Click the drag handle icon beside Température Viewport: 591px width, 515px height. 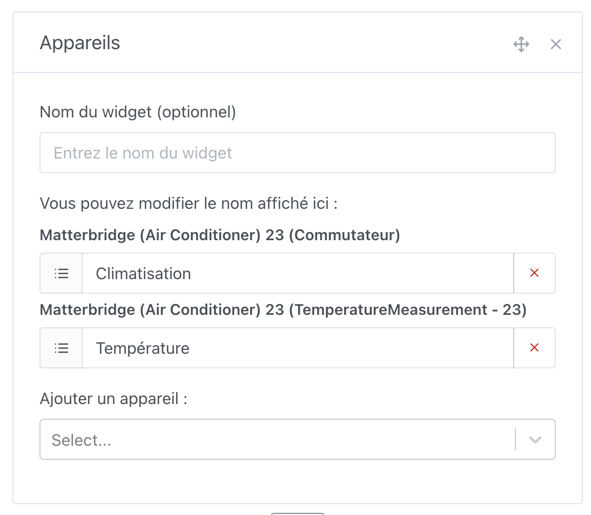(61, 348)
